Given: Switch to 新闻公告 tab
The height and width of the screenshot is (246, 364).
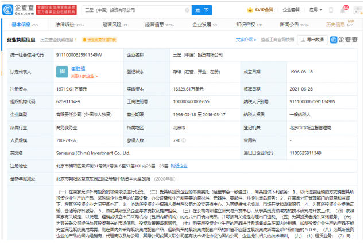Looking at the screenshot, I should (x=295, y=25).
